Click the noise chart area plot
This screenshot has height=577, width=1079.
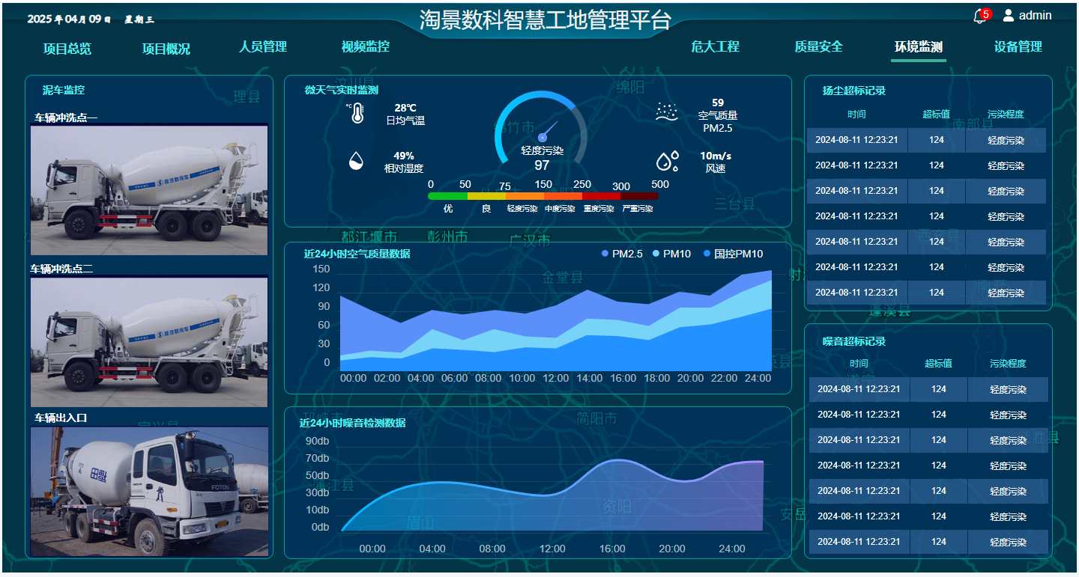coord(552,495)
